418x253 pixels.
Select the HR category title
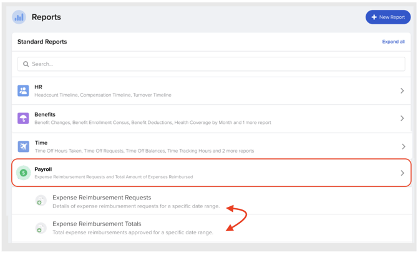pyautogui.click(x=39, y=87)
